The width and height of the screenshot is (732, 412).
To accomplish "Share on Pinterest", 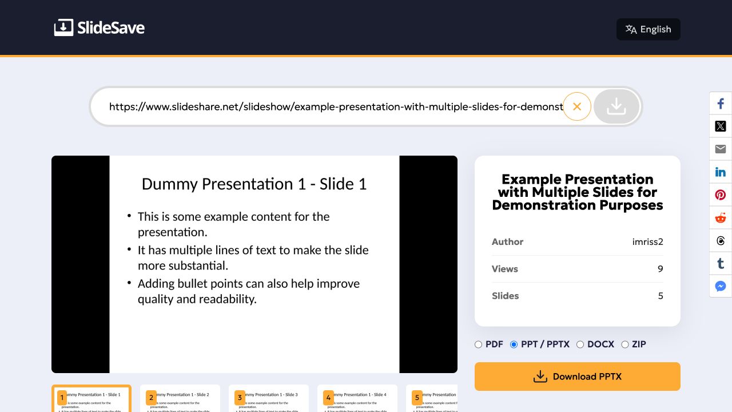I will [x=721, y=195].
